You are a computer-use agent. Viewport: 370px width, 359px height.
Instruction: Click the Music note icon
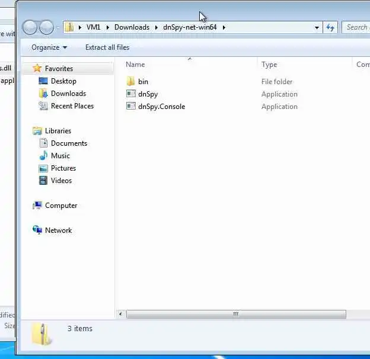tap(43, 155)
